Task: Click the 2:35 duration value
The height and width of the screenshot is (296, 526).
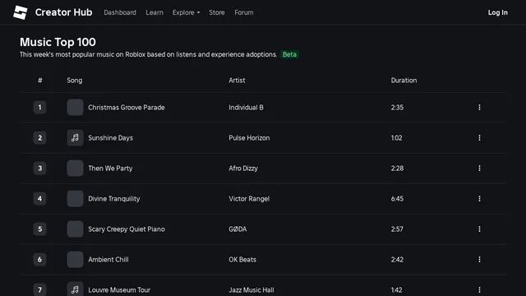Action: [397, 108]
